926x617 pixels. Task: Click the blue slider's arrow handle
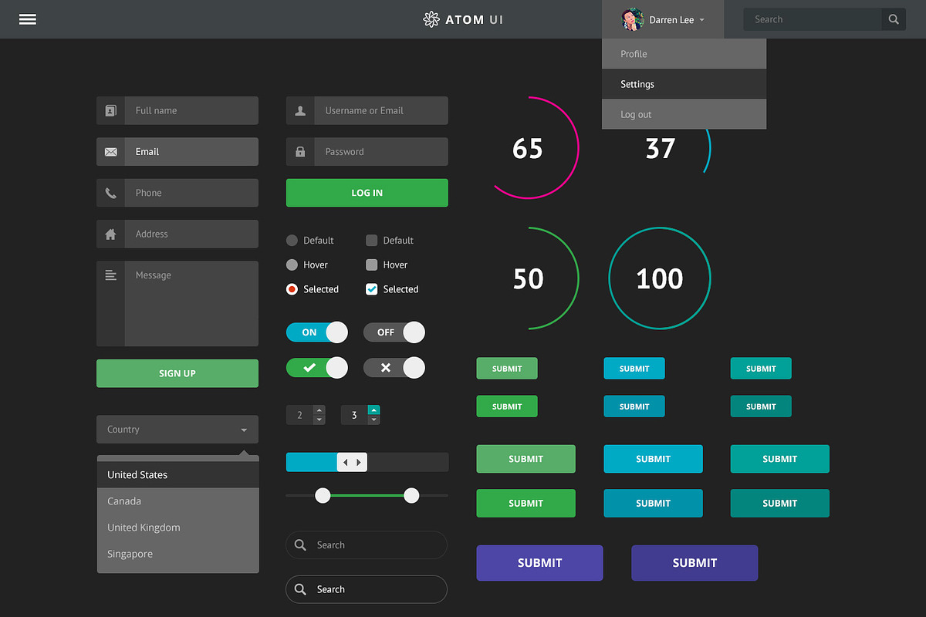pos(352,462)
